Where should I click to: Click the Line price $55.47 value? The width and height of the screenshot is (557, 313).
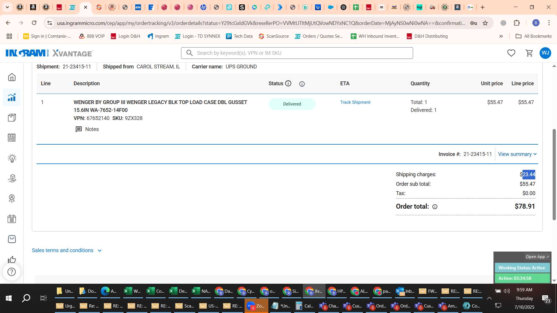click(x=526, y=102)
